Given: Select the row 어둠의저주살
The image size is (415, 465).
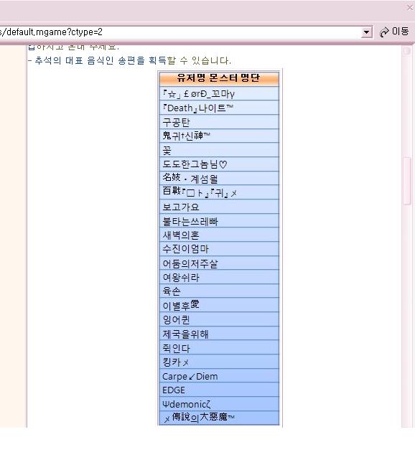Looking at the screenshot, I should pyautogui.click(x=219, y=263).
